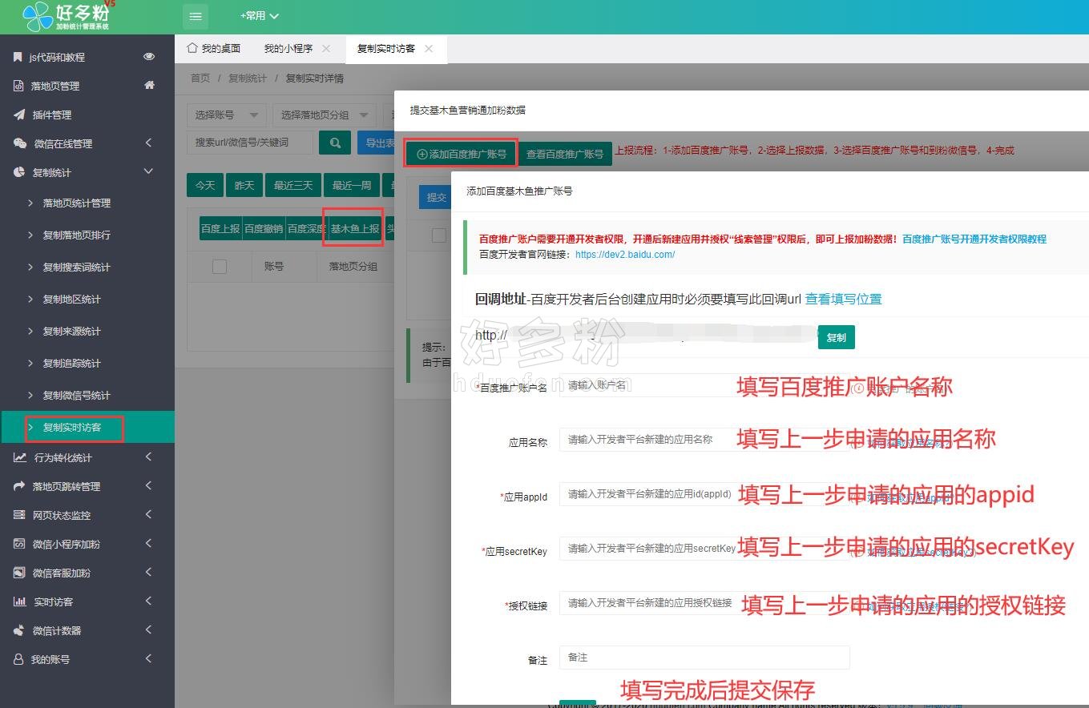Screen dimensions: 1089x708
Task: Switch to 我的小程序 tab
Action: click(288, 49)
